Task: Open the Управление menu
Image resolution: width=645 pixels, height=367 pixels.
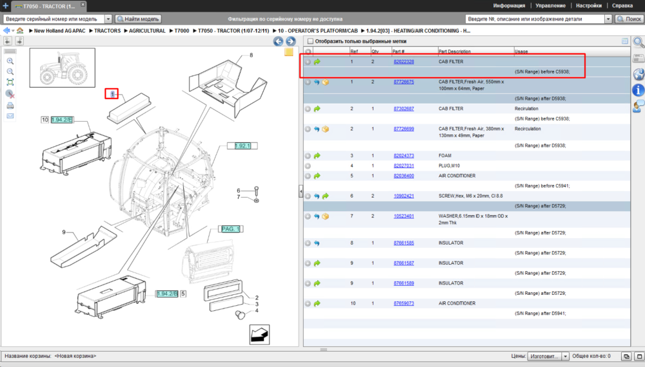Action: tap(550, 6)
